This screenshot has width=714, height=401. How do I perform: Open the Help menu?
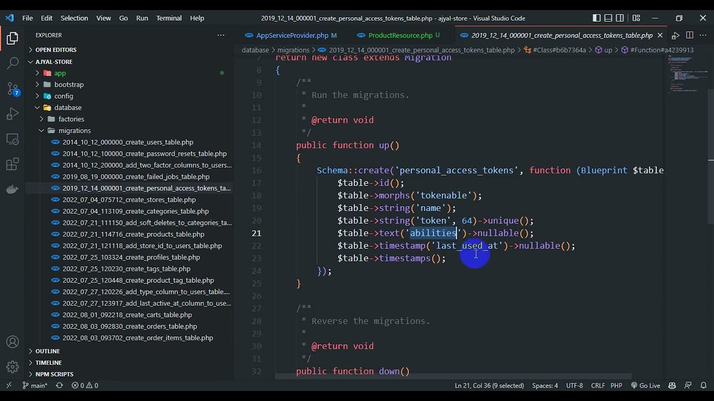[x=197, y=18]
